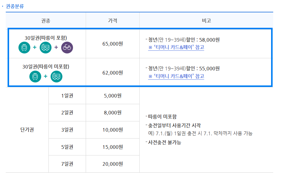Click the 20,000원 price cell
The image size is (282, 173).
[112, 164]
